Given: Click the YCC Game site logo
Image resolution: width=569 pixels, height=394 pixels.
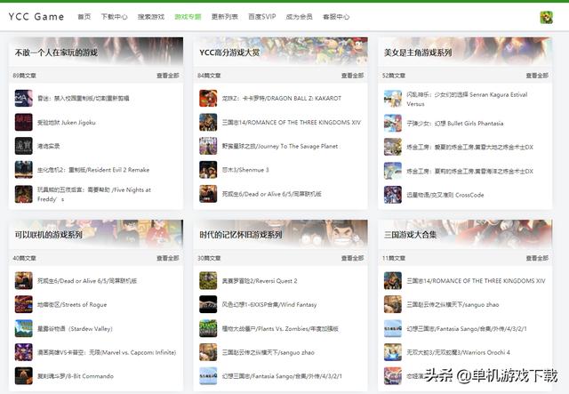Looking at the screenshot, I should (x=36, y=17).
